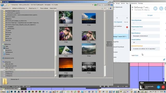Adjust the Word zoom slider handle

pos(118,87)
